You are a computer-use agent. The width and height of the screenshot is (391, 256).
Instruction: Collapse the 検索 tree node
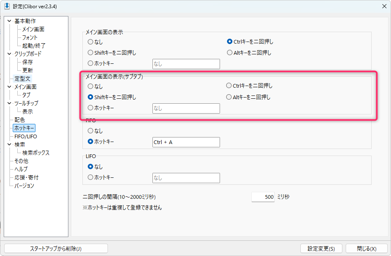[x=9, y=144]
